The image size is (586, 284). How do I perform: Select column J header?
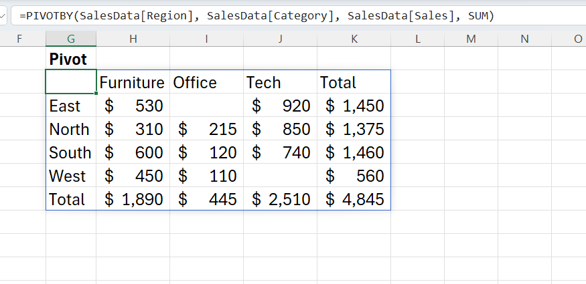281,39
